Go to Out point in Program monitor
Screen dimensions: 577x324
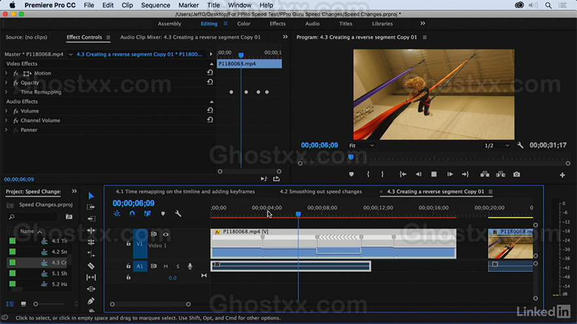465,174
